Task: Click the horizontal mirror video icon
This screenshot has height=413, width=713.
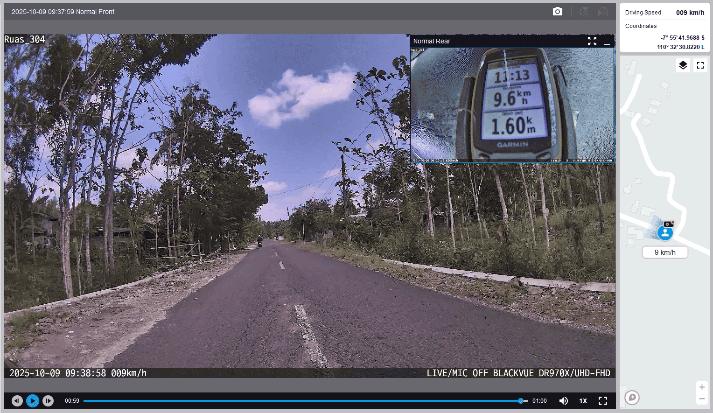Action: 603,12
